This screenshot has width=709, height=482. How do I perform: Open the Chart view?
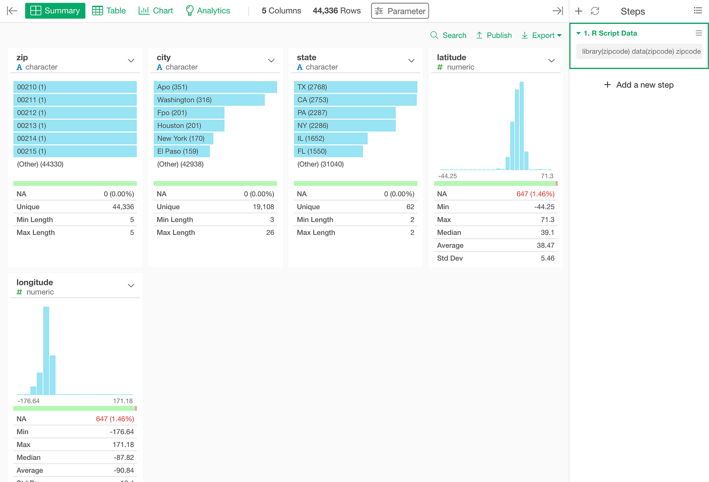pos(156,11)
